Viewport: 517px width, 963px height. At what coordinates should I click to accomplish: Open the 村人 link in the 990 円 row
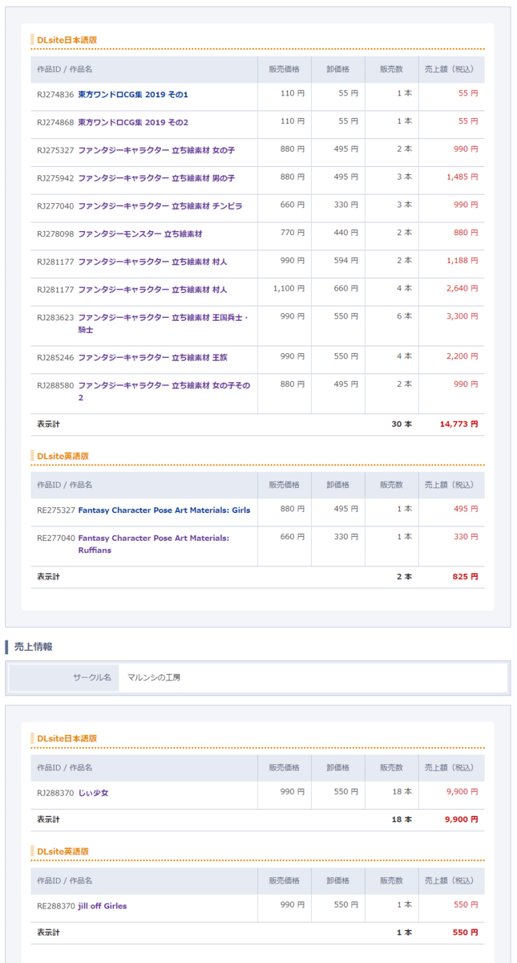point(152,262)
